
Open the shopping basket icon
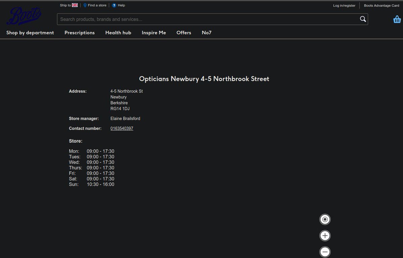397,19
